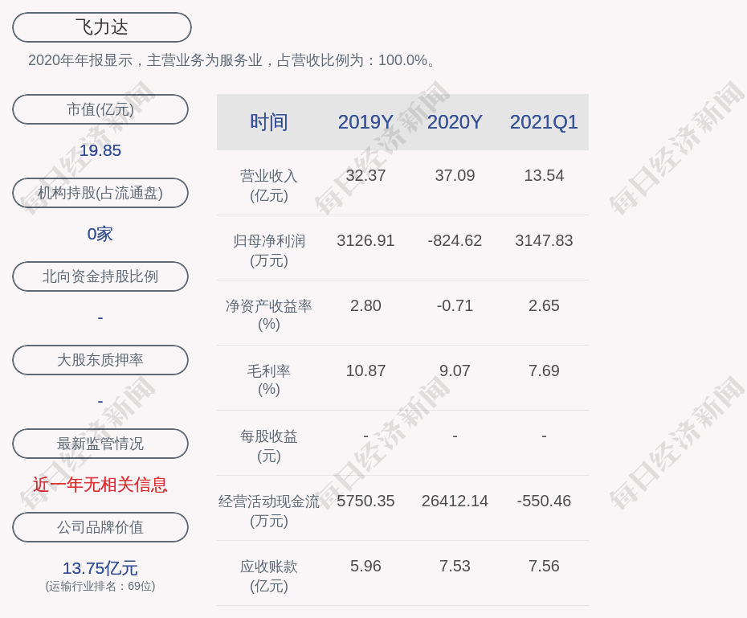
Task: Select the 2021Q1 column header
Action: click(x=544, y=121)
